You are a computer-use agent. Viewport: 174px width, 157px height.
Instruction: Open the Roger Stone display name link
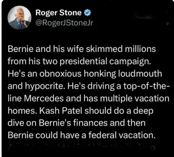58,13
